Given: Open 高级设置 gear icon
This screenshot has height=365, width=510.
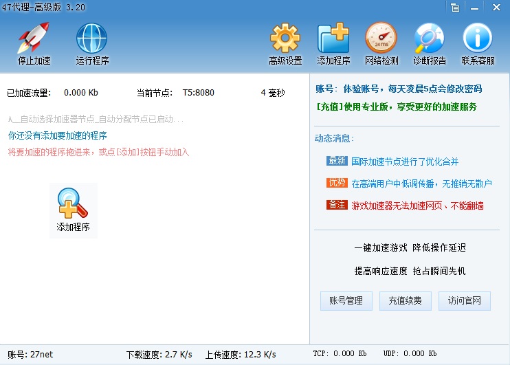Looking at the screenshot, I should click(285, 40).
